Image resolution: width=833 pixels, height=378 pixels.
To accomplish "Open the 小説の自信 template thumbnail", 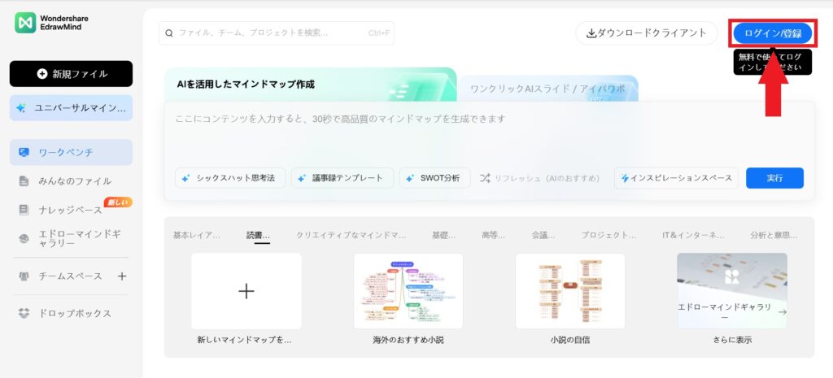I will 570,291.
